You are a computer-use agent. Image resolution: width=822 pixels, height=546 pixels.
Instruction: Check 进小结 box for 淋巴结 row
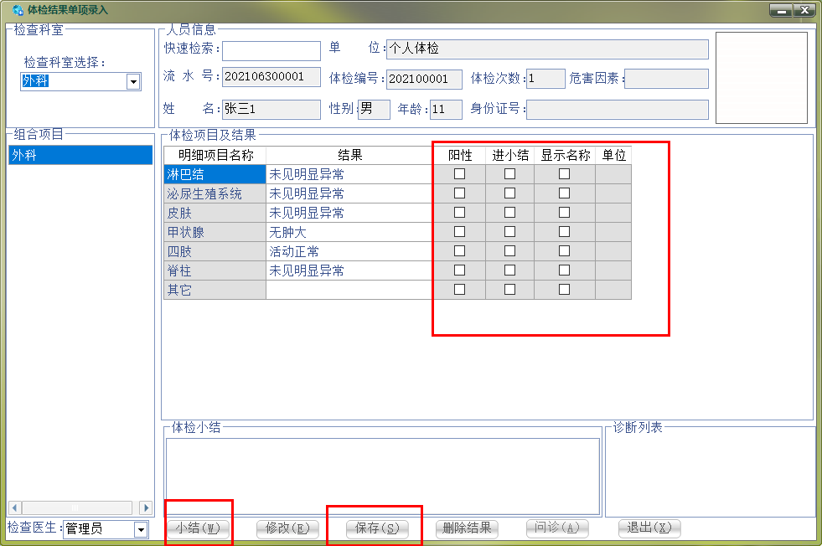[509, 174]
